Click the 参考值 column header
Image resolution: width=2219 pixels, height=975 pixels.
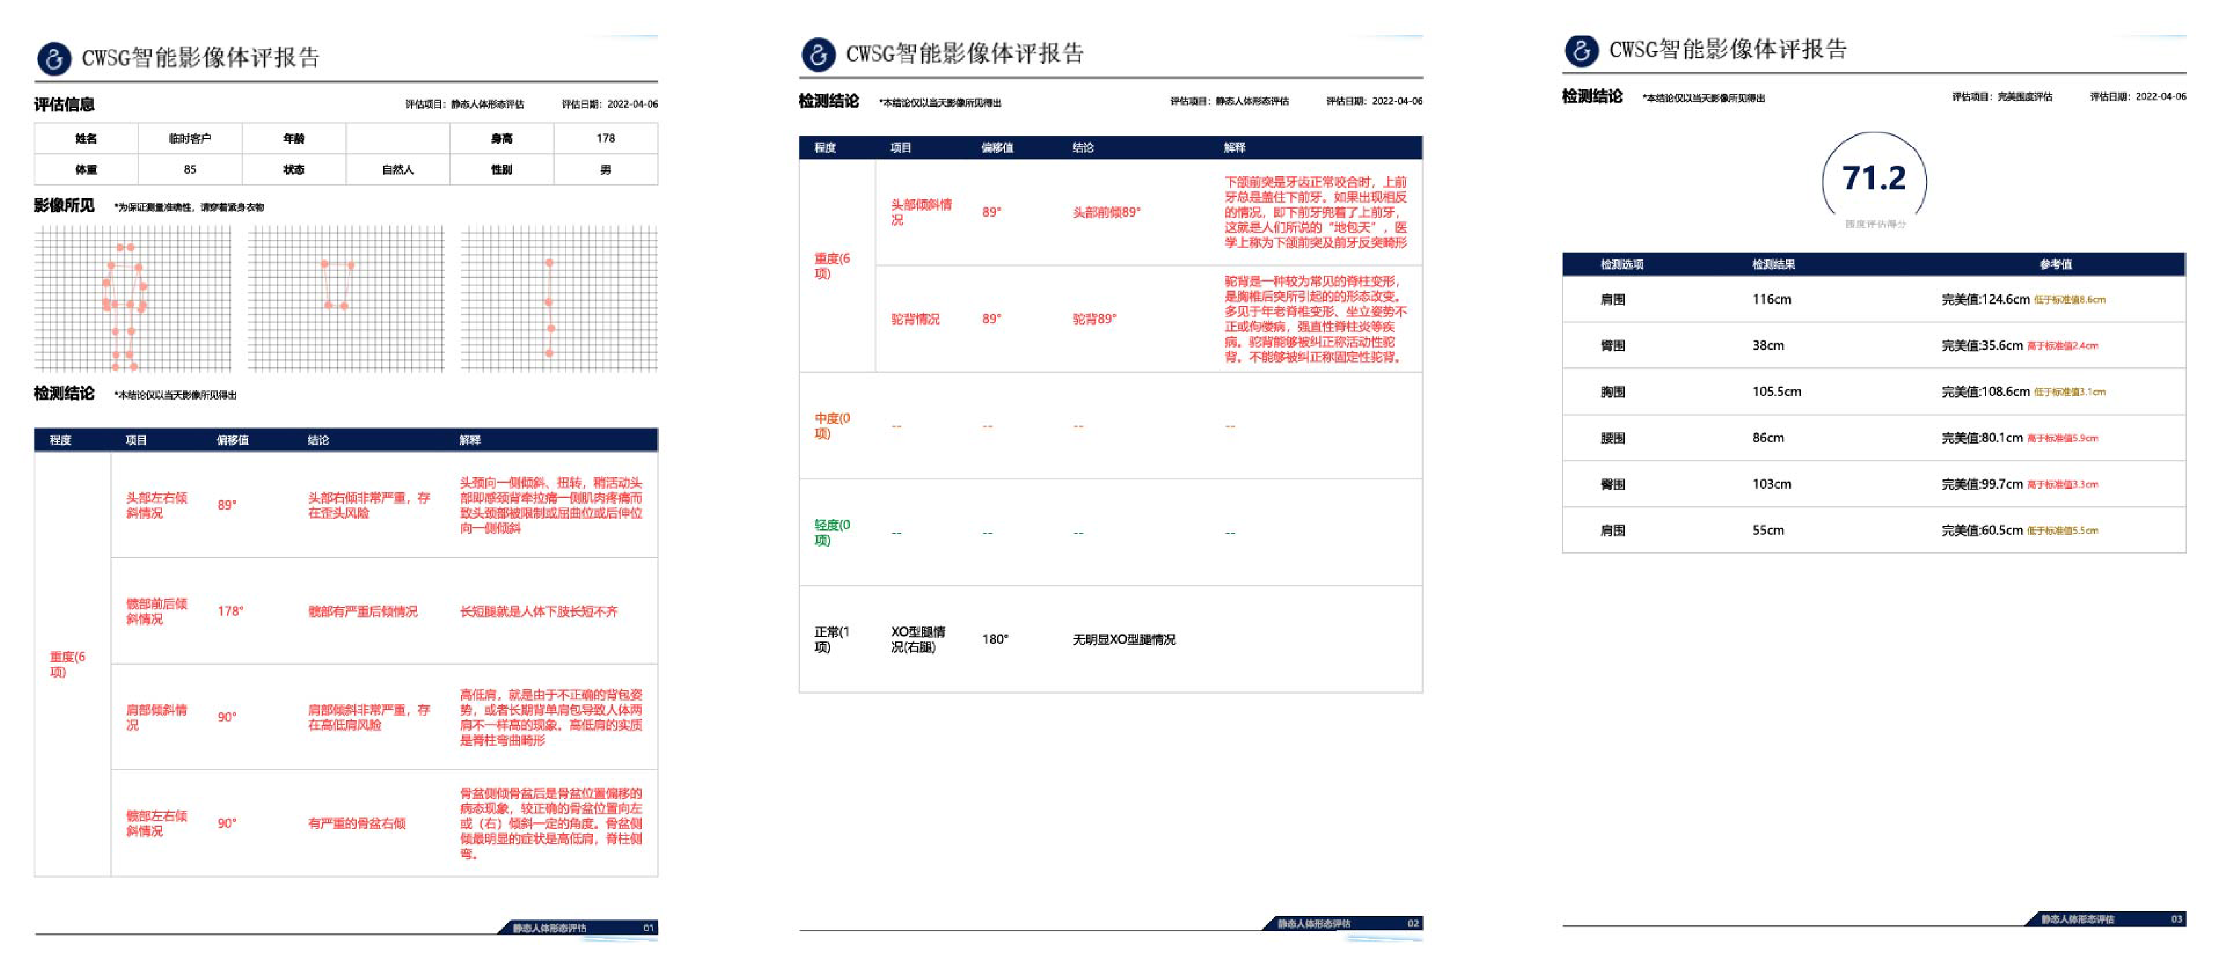(x=2055, y=264)
